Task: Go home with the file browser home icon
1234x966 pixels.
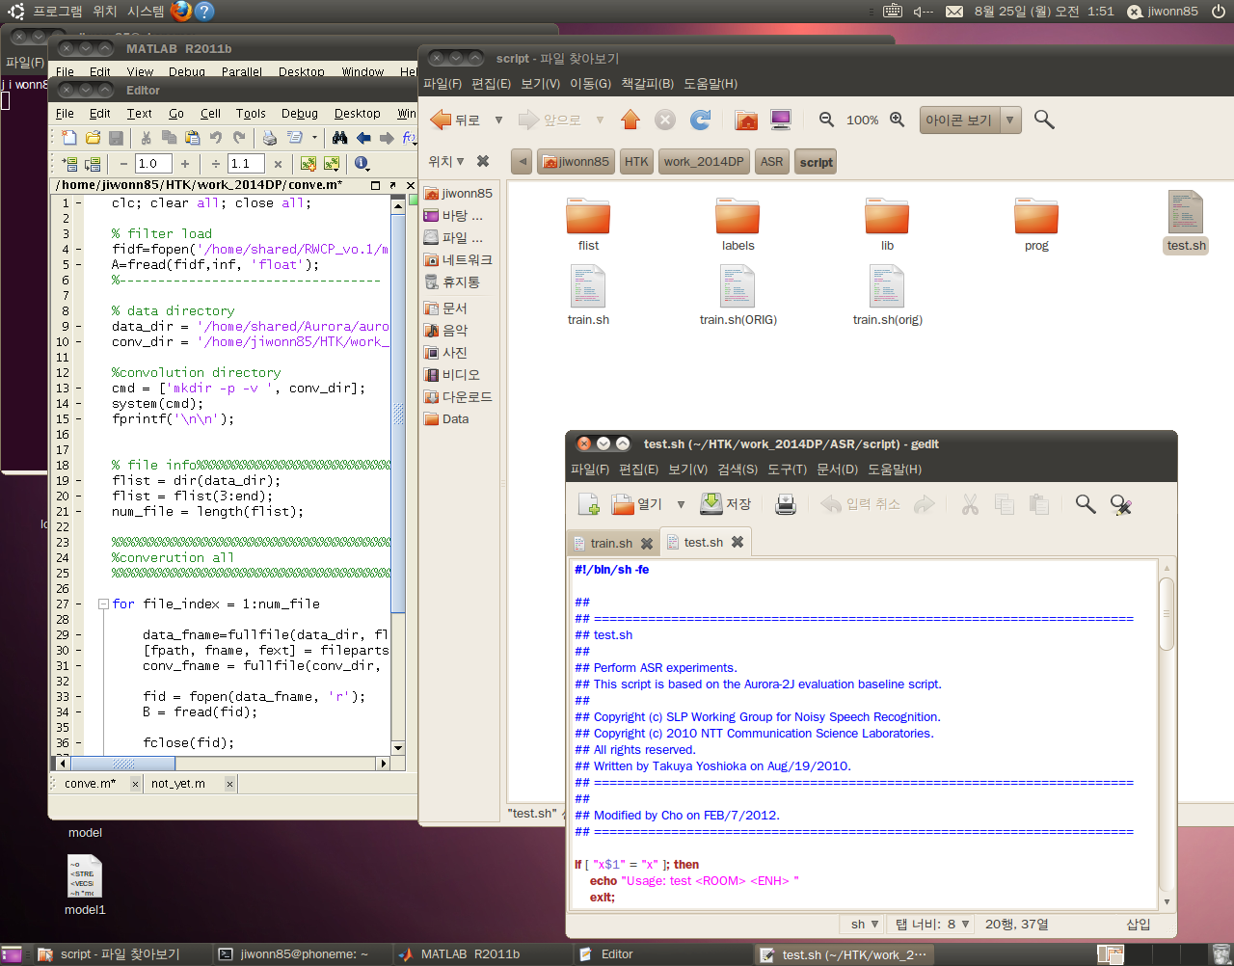Action: 746,120
